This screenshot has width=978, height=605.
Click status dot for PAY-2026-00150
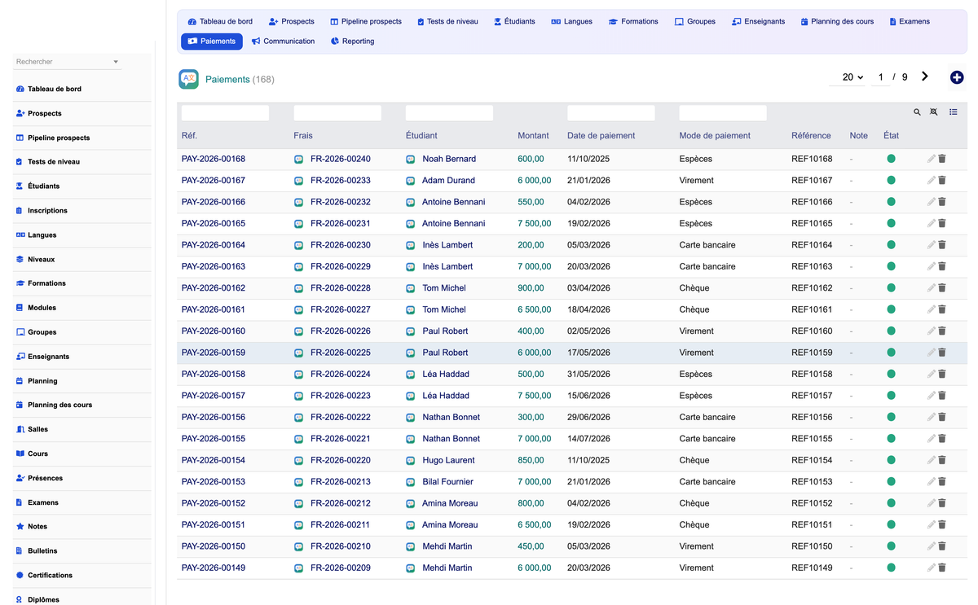891,546
